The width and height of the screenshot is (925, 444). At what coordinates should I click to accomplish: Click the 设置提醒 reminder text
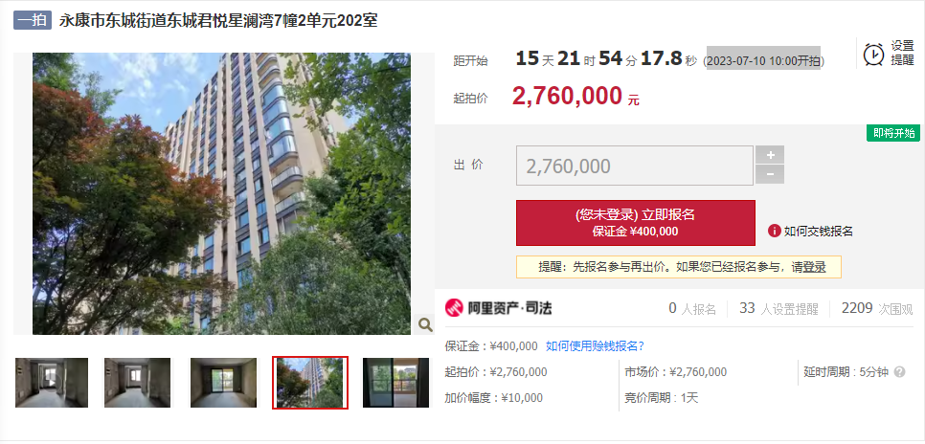902,53
